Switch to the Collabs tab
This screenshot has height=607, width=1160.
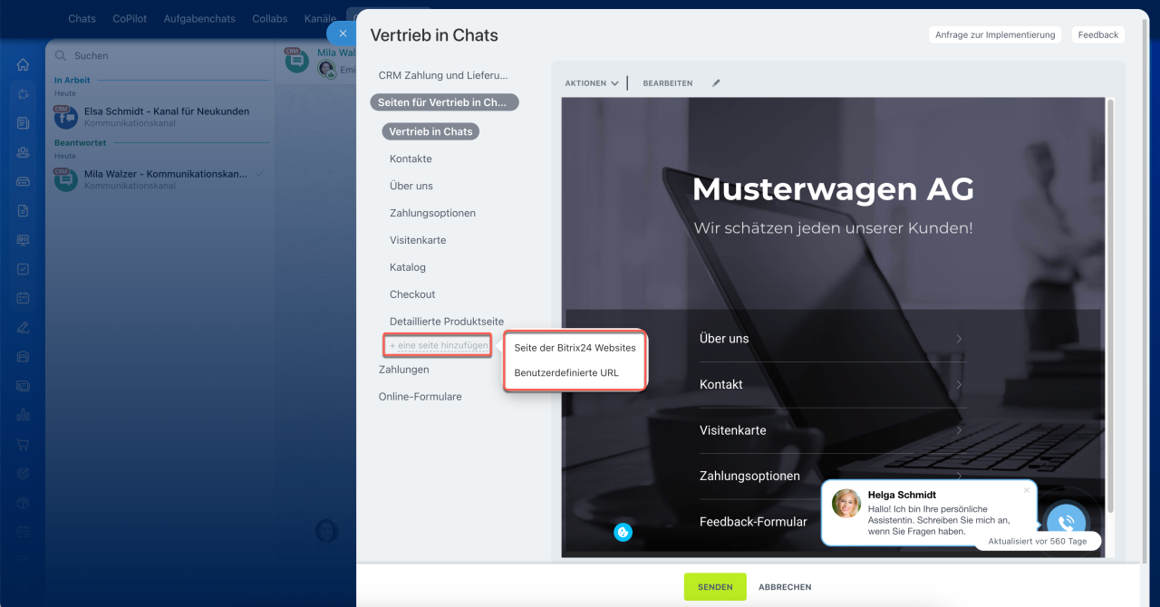click(x=270, y=19)
